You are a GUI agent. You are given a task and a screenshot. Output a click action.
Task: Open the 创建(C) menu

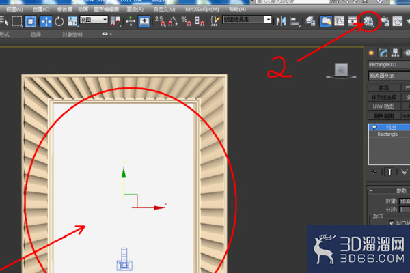click(41, 10)
